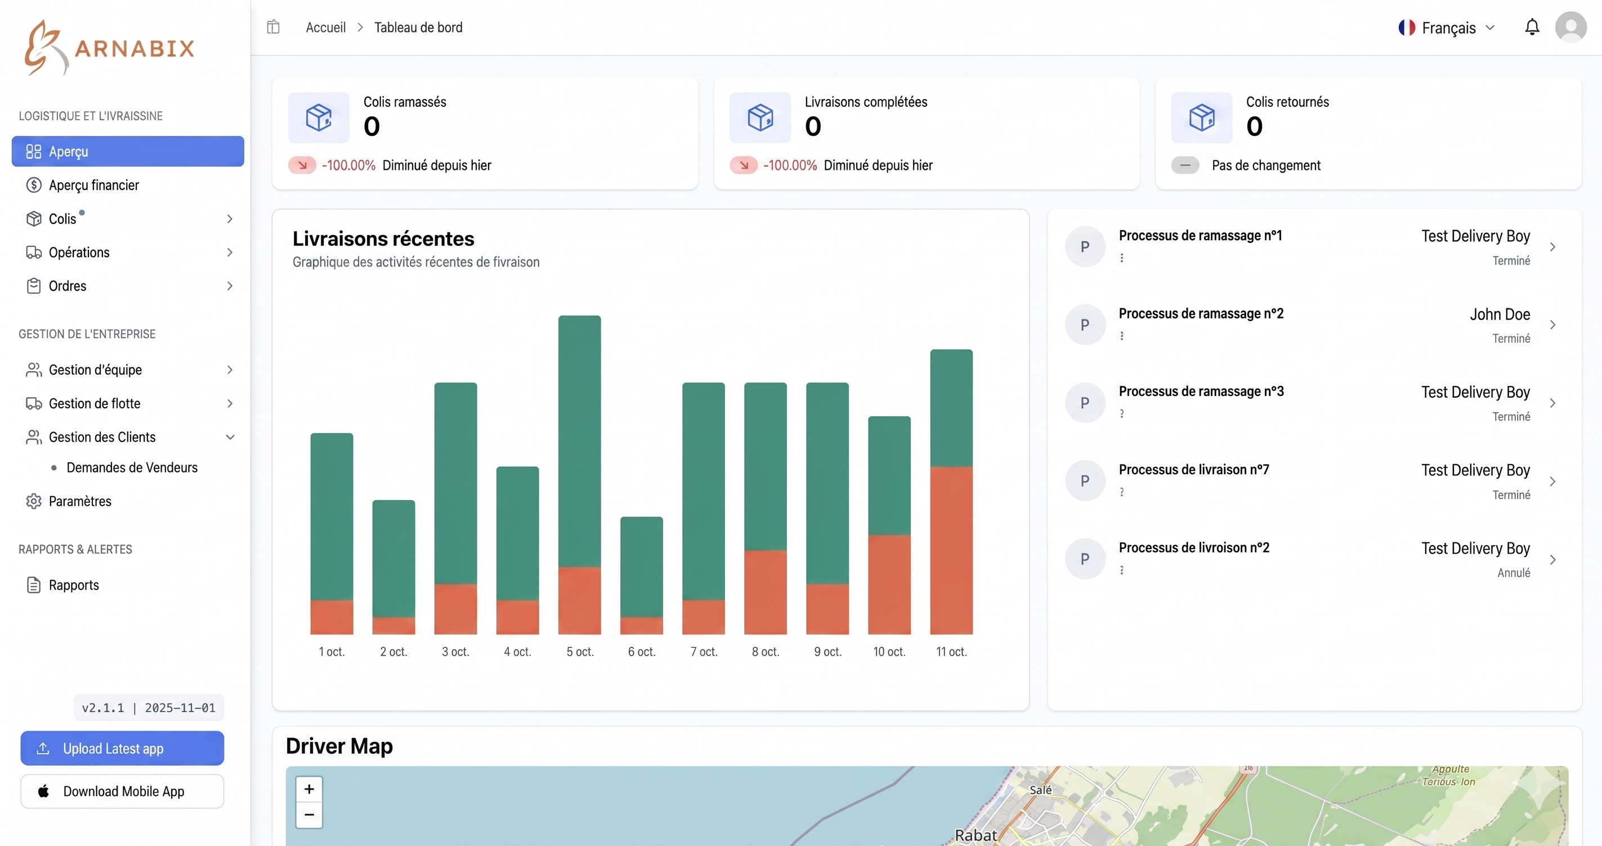The width and height of the screenshot is (1602, 846).
Task: Click the Upload Latest app button
Action: (122, 749)
